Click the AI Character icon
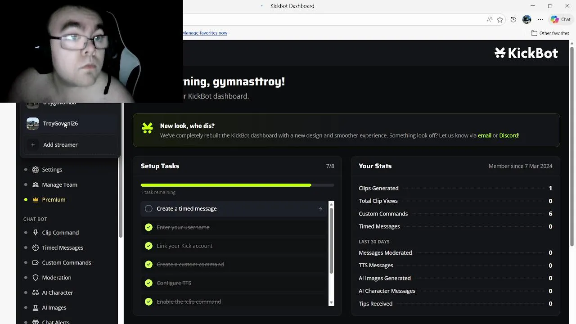The height and width of the screenshot is (324, 576). coord(36,292)
